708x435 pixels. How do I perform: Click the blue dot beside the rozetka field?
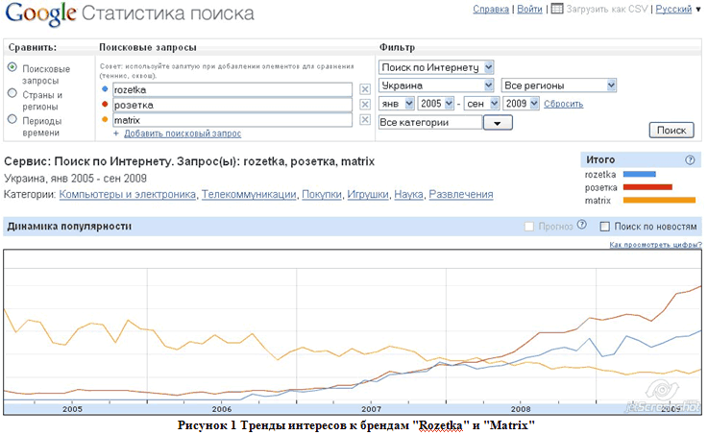[x=105, y=89]
